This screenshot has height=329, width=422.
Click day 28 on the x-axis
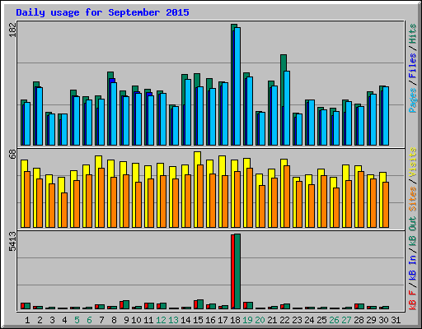coord(359,320)
